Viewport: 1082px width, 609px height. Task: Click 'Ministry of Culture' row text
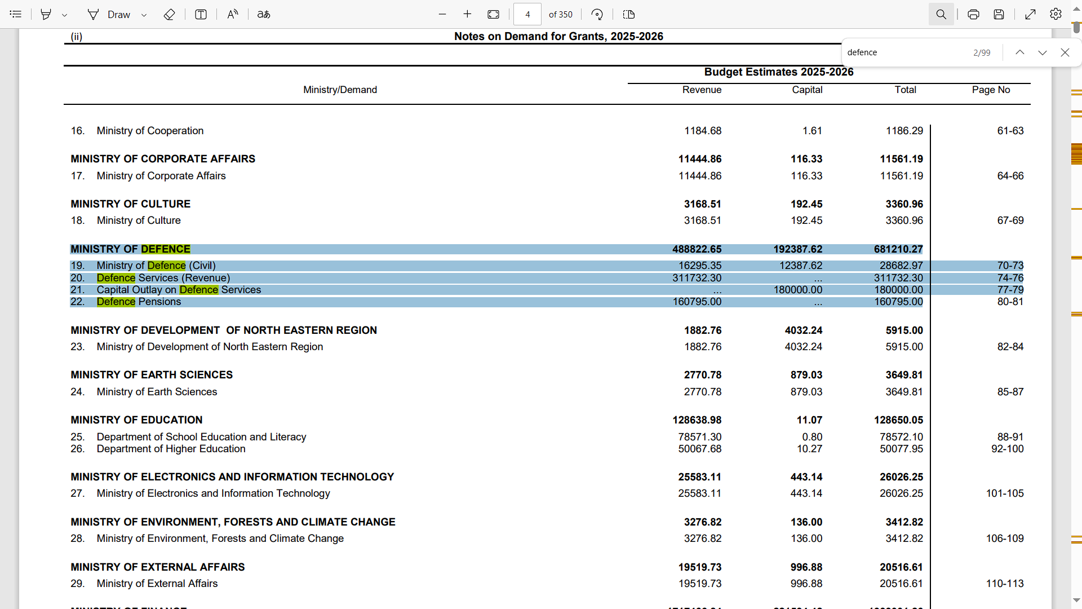(139, 220)
